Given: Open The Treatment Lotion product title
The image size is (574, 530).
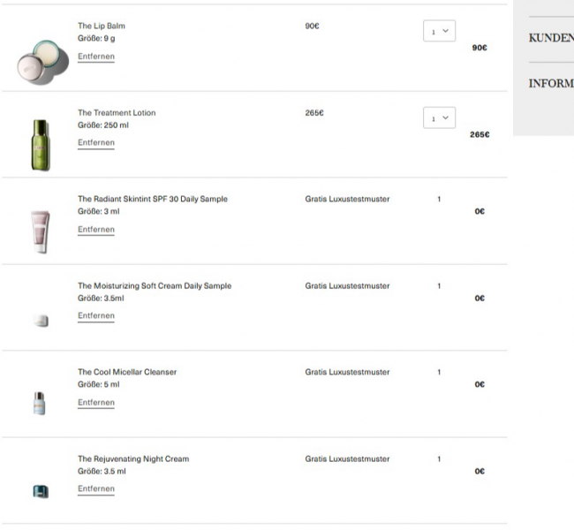Looking at the screenshot, I should click(117, 113).
